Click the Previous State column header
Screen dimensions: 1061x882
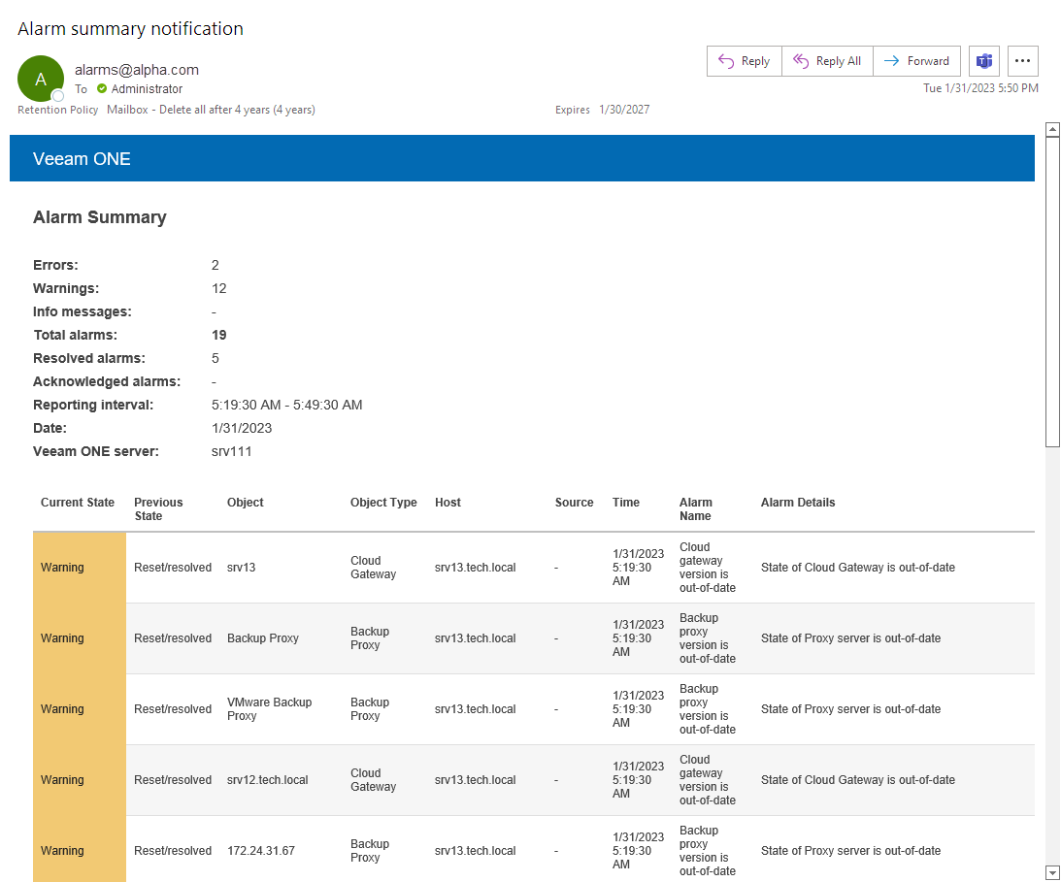158,509
